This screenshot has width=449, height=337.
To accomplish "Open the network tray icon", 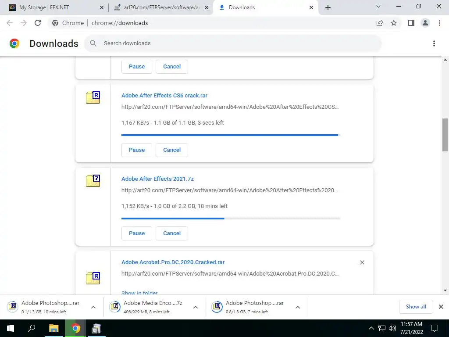I will click(382, 328).
